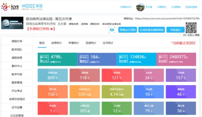
Task: Click the 累计日志总数 boxed icon
Action: (163, 59)
